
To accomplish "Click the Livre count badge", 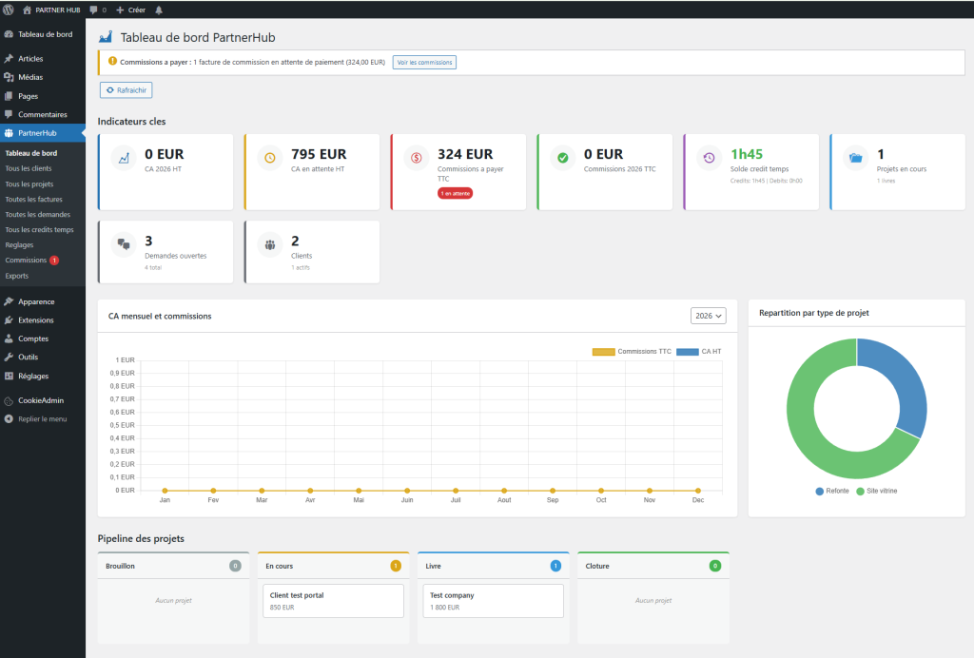I will (x=555, y=566).
